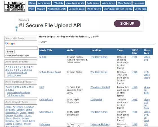Click the SIGN UP ad button
This screenshot has height=127, width=158.
(127, 23)
